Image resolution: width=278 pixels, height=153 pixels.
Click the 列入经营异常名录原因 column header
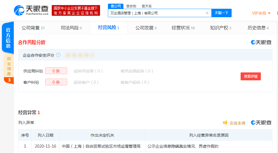point(209,135)
